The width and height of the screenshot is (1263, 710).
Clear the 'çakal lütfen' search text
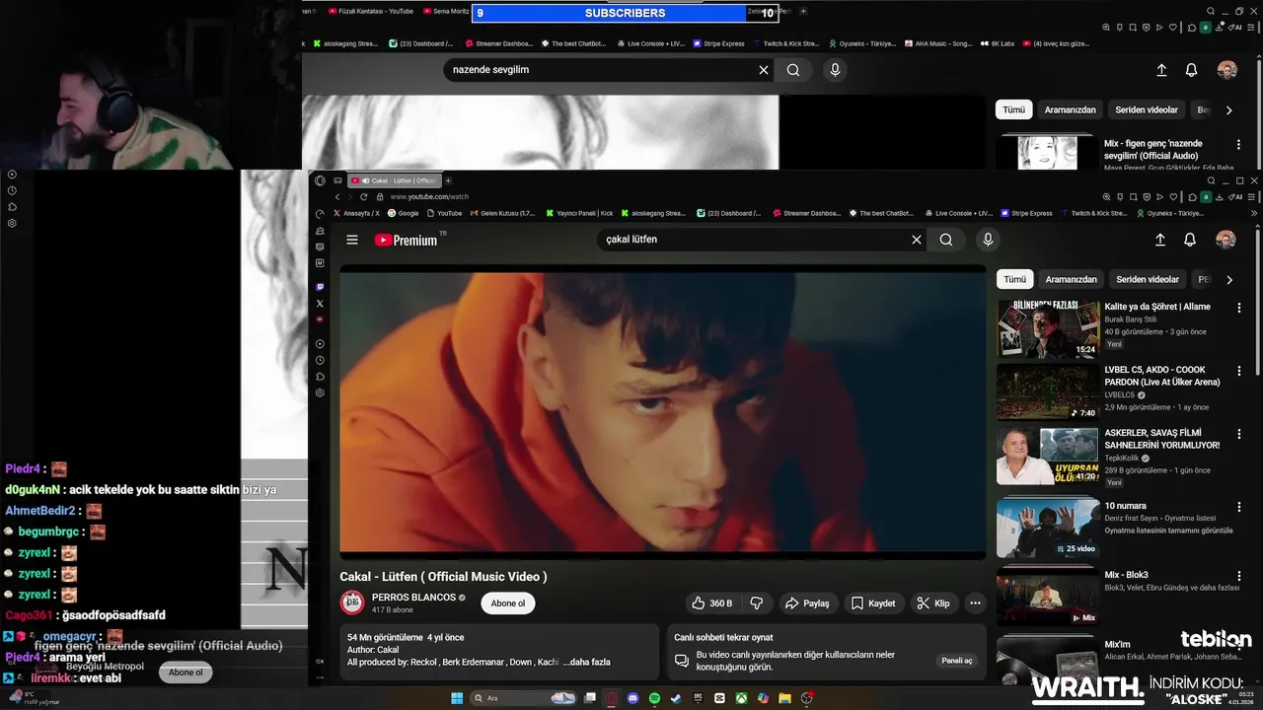click(x=916, y=240)
